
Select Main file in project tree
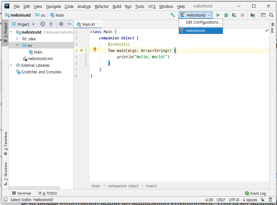(x=35, y=52)
